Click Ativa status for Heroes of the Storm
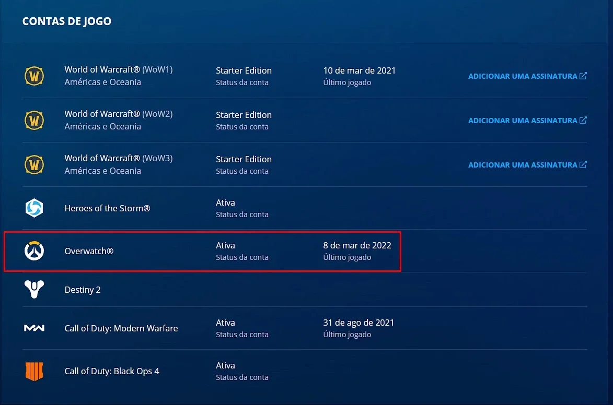Screen dimensions: 613x405 (x=225, y=202)
